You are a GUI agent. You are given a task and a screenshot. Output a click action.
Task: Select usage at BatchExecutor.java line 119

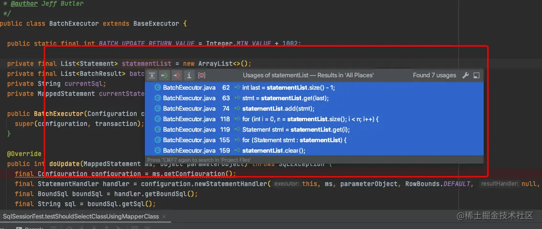314,130
